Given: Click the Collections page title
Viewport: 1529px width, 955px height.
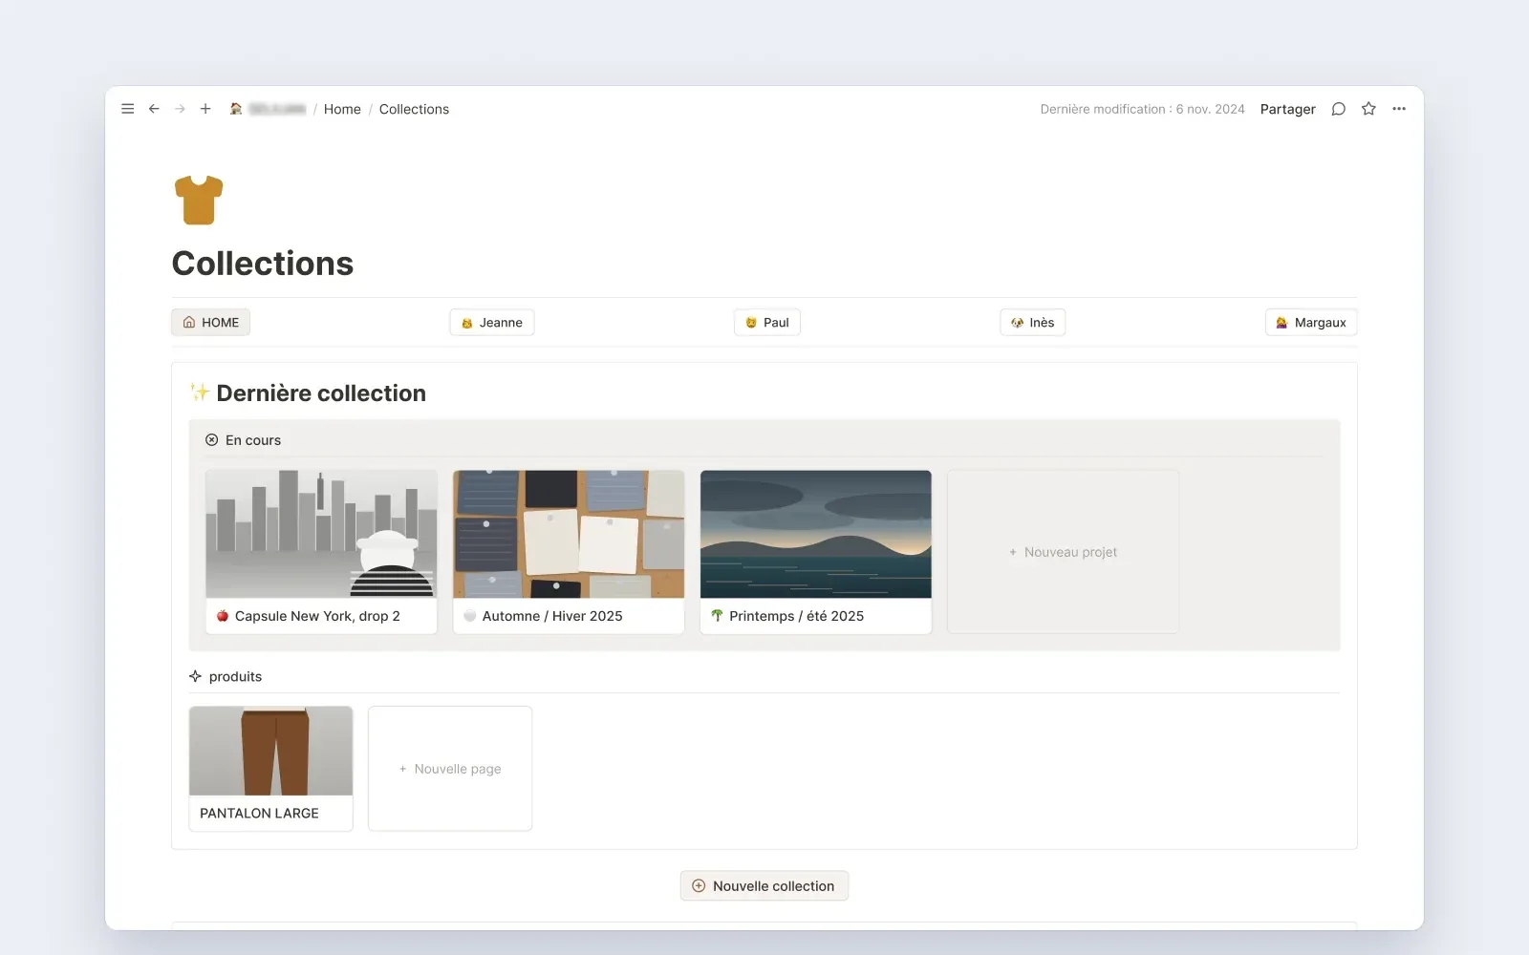Looking at the screenshot, I should [x=263, y=264].
